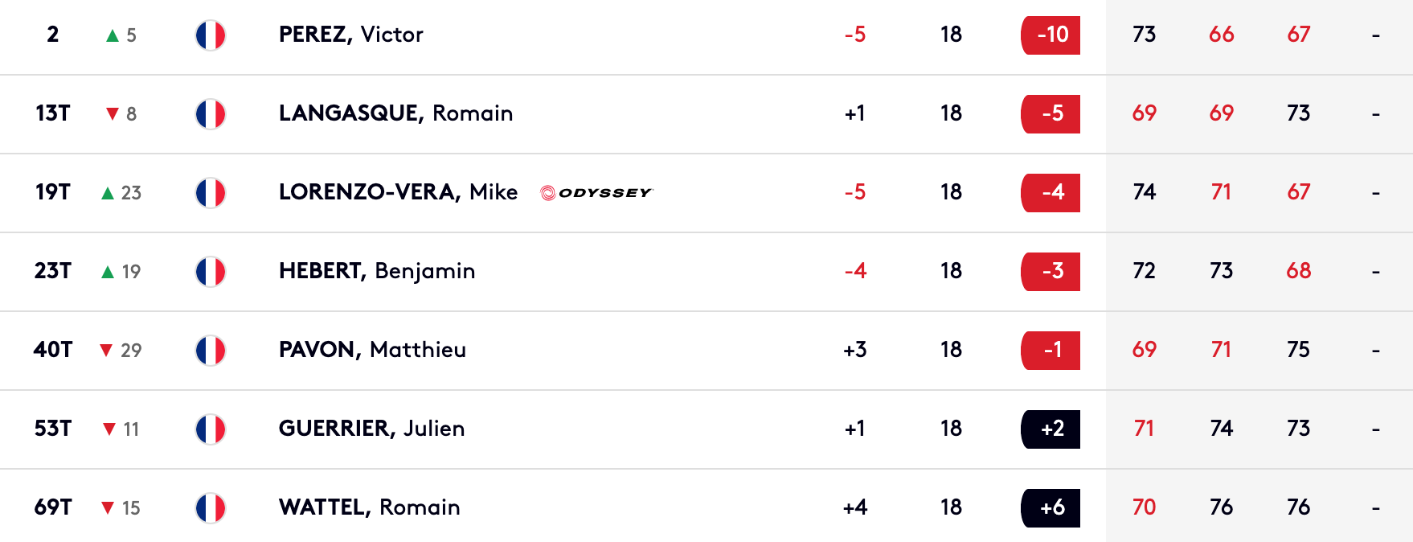Select PAVON, Matthieu from the leaderboard

(372, 350)
